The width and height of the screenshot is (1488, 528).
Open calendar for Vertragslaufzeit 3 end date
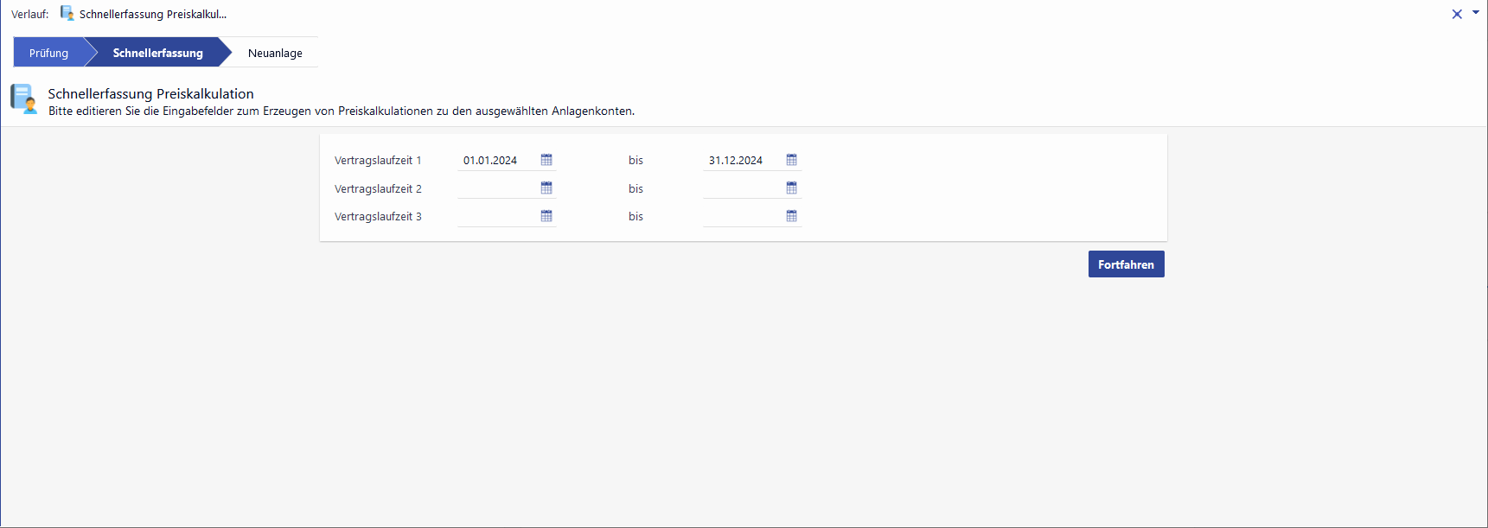pyautogui.click(x=791, y=216)
